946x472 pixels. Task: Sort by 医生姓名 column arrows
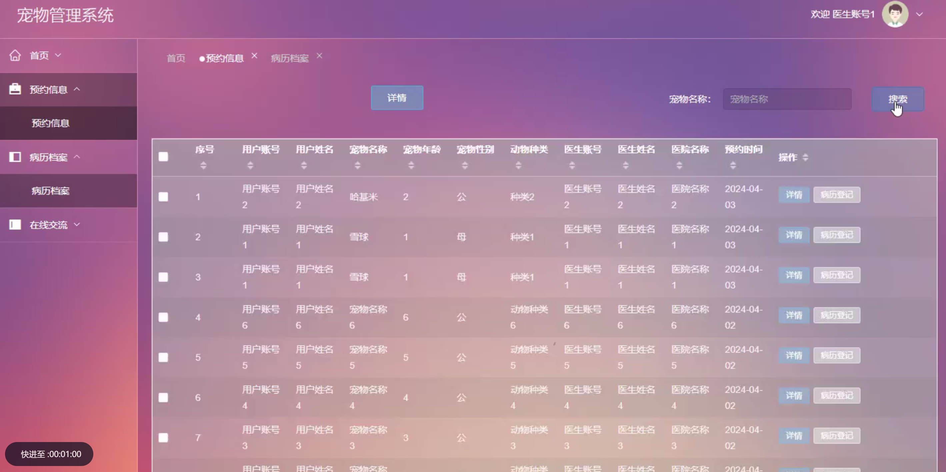(625, 165)
